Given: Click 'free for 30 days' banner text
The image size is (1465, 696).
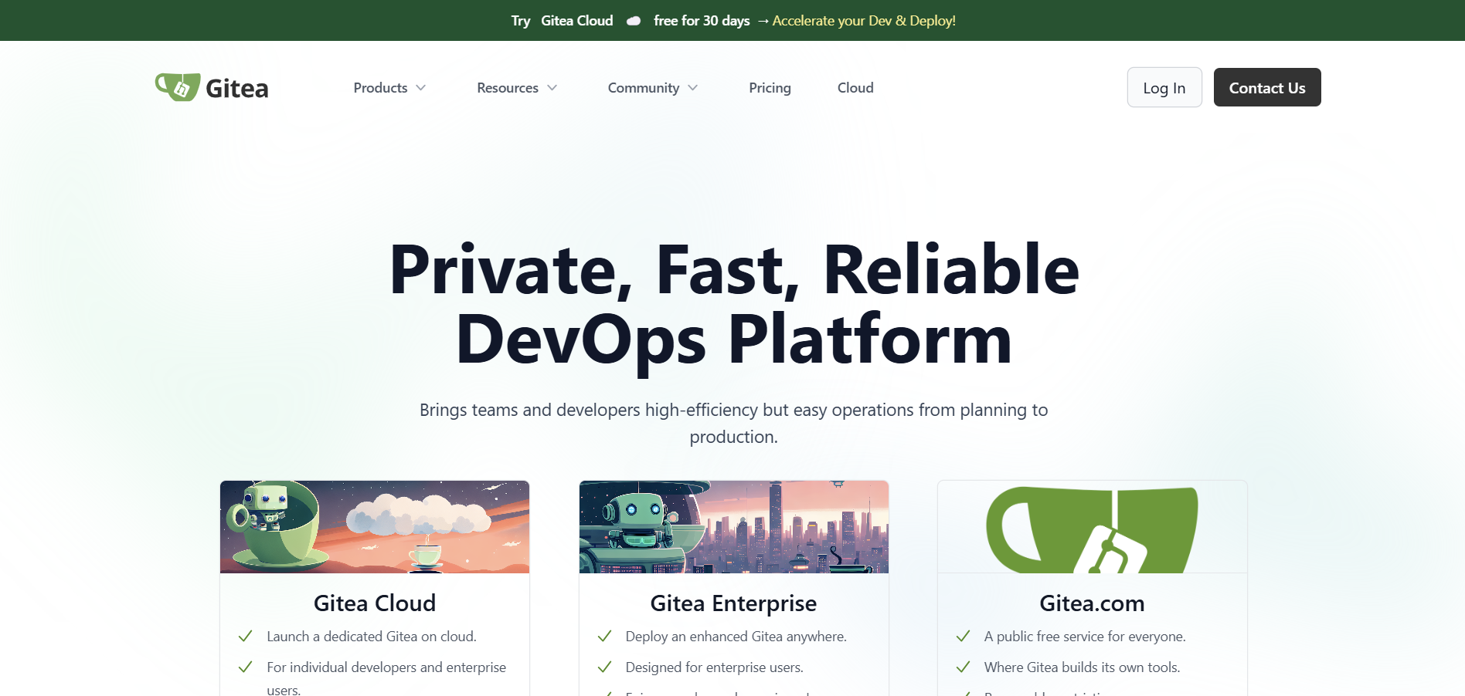Looking at the screenshot, I should tap(702, 21).
